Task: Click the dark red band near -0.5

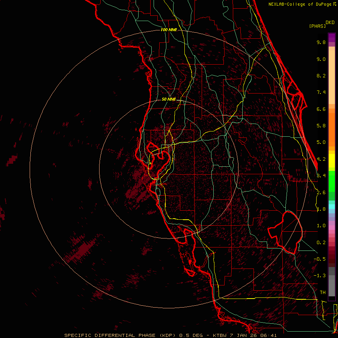Action: 332,258
